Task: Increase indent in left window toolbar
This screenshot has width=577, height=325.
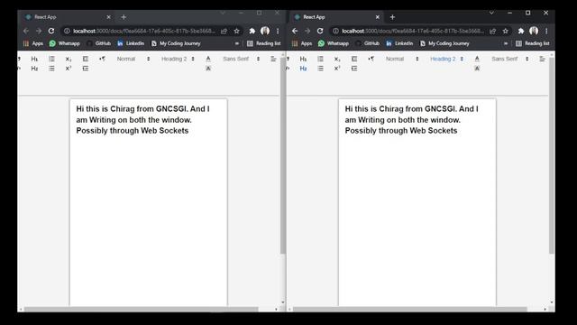Action: [86, 69]
